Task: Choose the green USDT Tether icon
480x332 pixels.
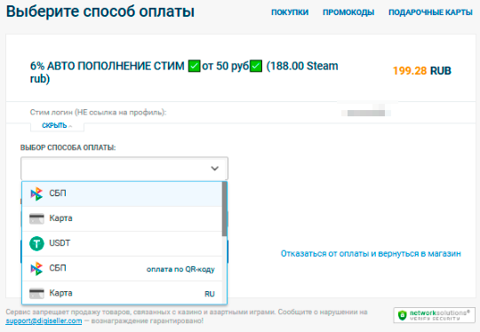Action: point(36,243)
